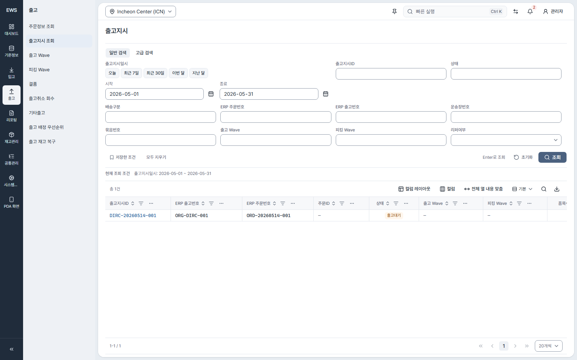Sort the 피킹 Wave column

511,203
